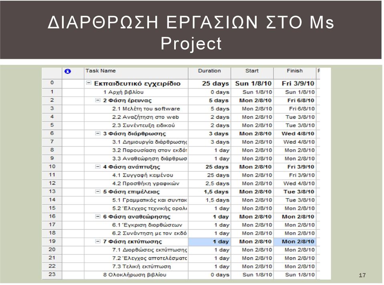Click the 25 days duration of Συγγραφή κειμένου
Image resolution: width=384 pixels, height=285 pixels.
[x=218, y=175]
